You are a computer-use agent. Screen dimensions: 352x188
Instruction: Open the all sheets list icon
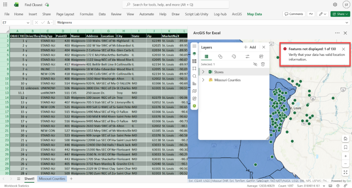click(18, 179)
